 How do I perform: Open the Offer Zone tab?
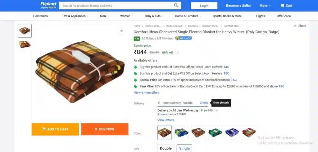284,16
